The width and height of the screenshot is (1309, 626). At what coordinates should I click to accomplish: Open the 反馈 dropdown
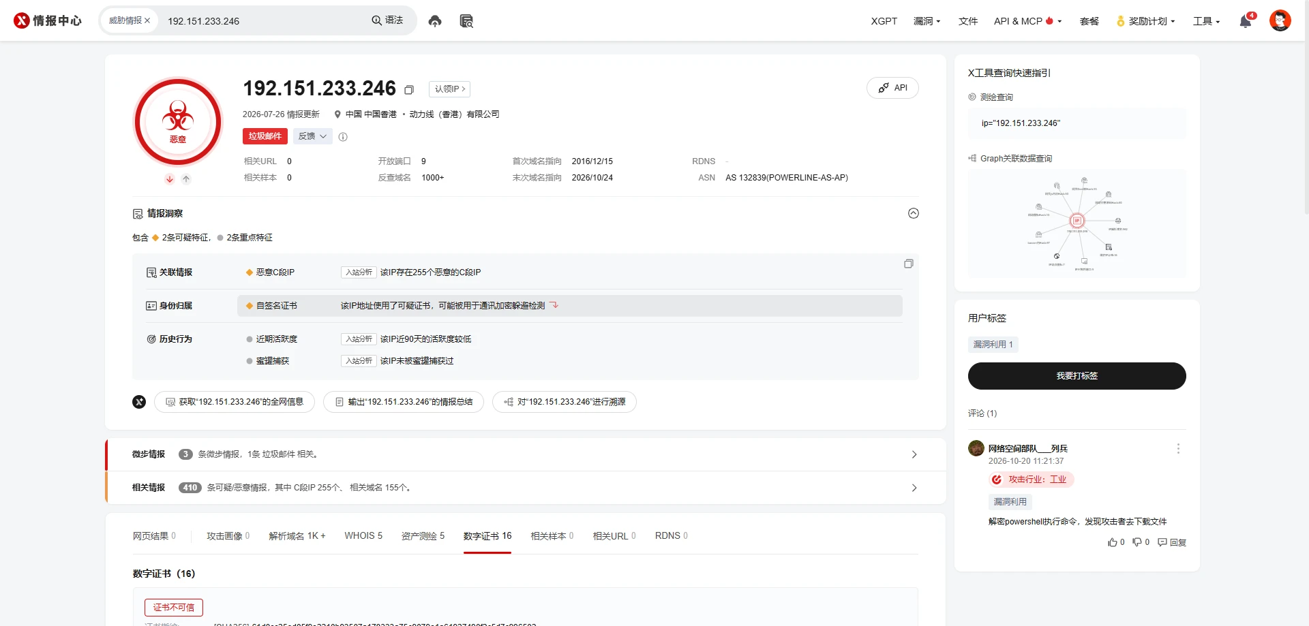[x=313, y=136]
